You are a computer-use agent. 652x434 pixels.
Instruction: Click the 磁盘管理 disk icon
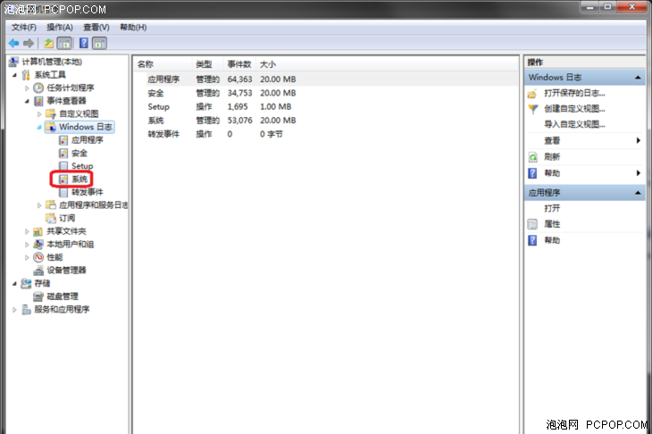38,296
